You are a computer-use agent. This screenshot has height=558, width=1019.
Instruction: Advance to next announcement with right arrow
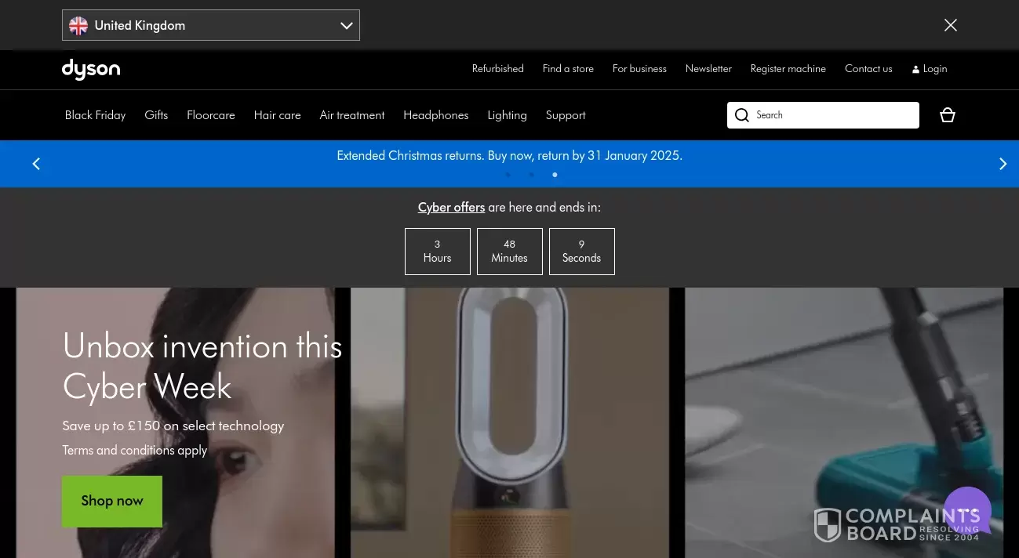(1003, 164)
